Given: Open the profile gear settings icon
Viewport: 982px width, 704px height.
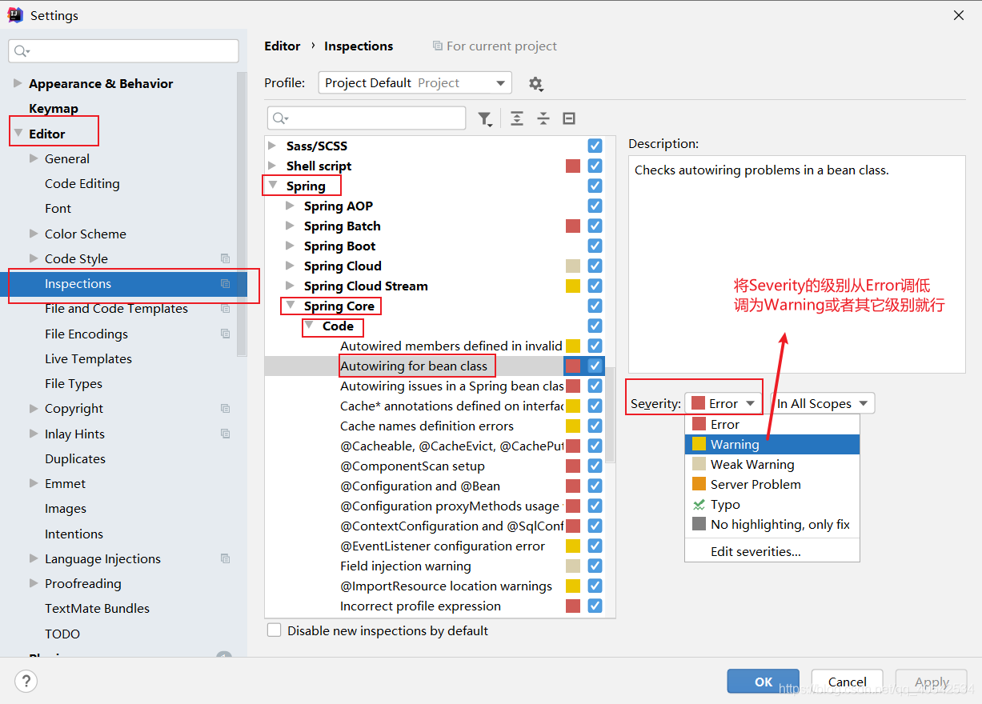Looking at the screenshot, I should (535, 83).
